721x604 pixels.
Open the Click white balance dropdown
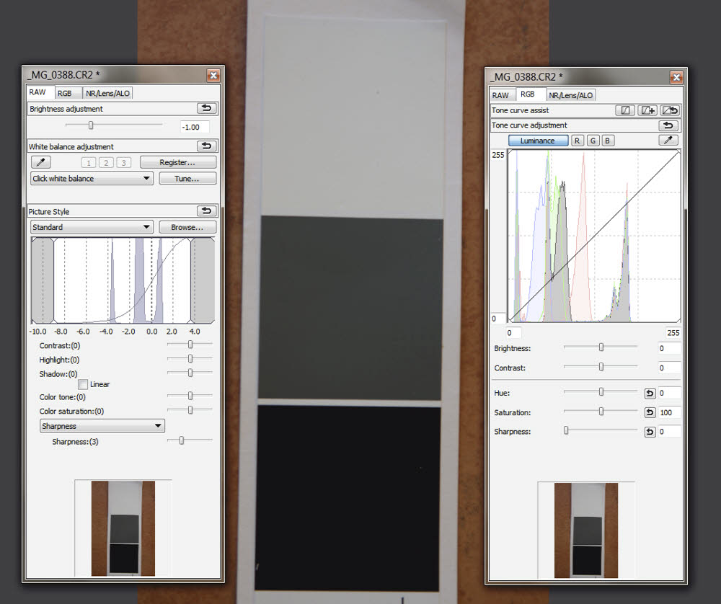[x=92, y=178]
